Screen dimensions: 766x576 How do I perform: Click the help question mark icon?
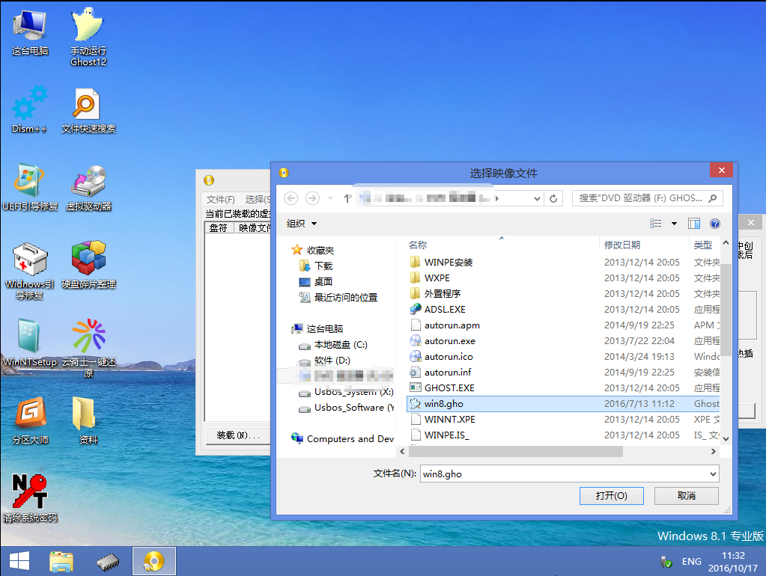pyautogui.click(x=714, y=224)
